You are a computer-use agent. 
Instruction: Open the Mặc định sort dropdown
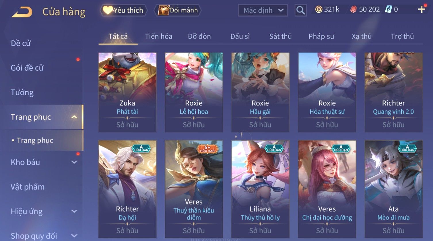point(263,11)
